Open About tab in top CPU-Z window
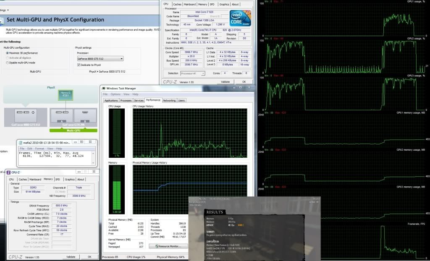 pos(235,4)
